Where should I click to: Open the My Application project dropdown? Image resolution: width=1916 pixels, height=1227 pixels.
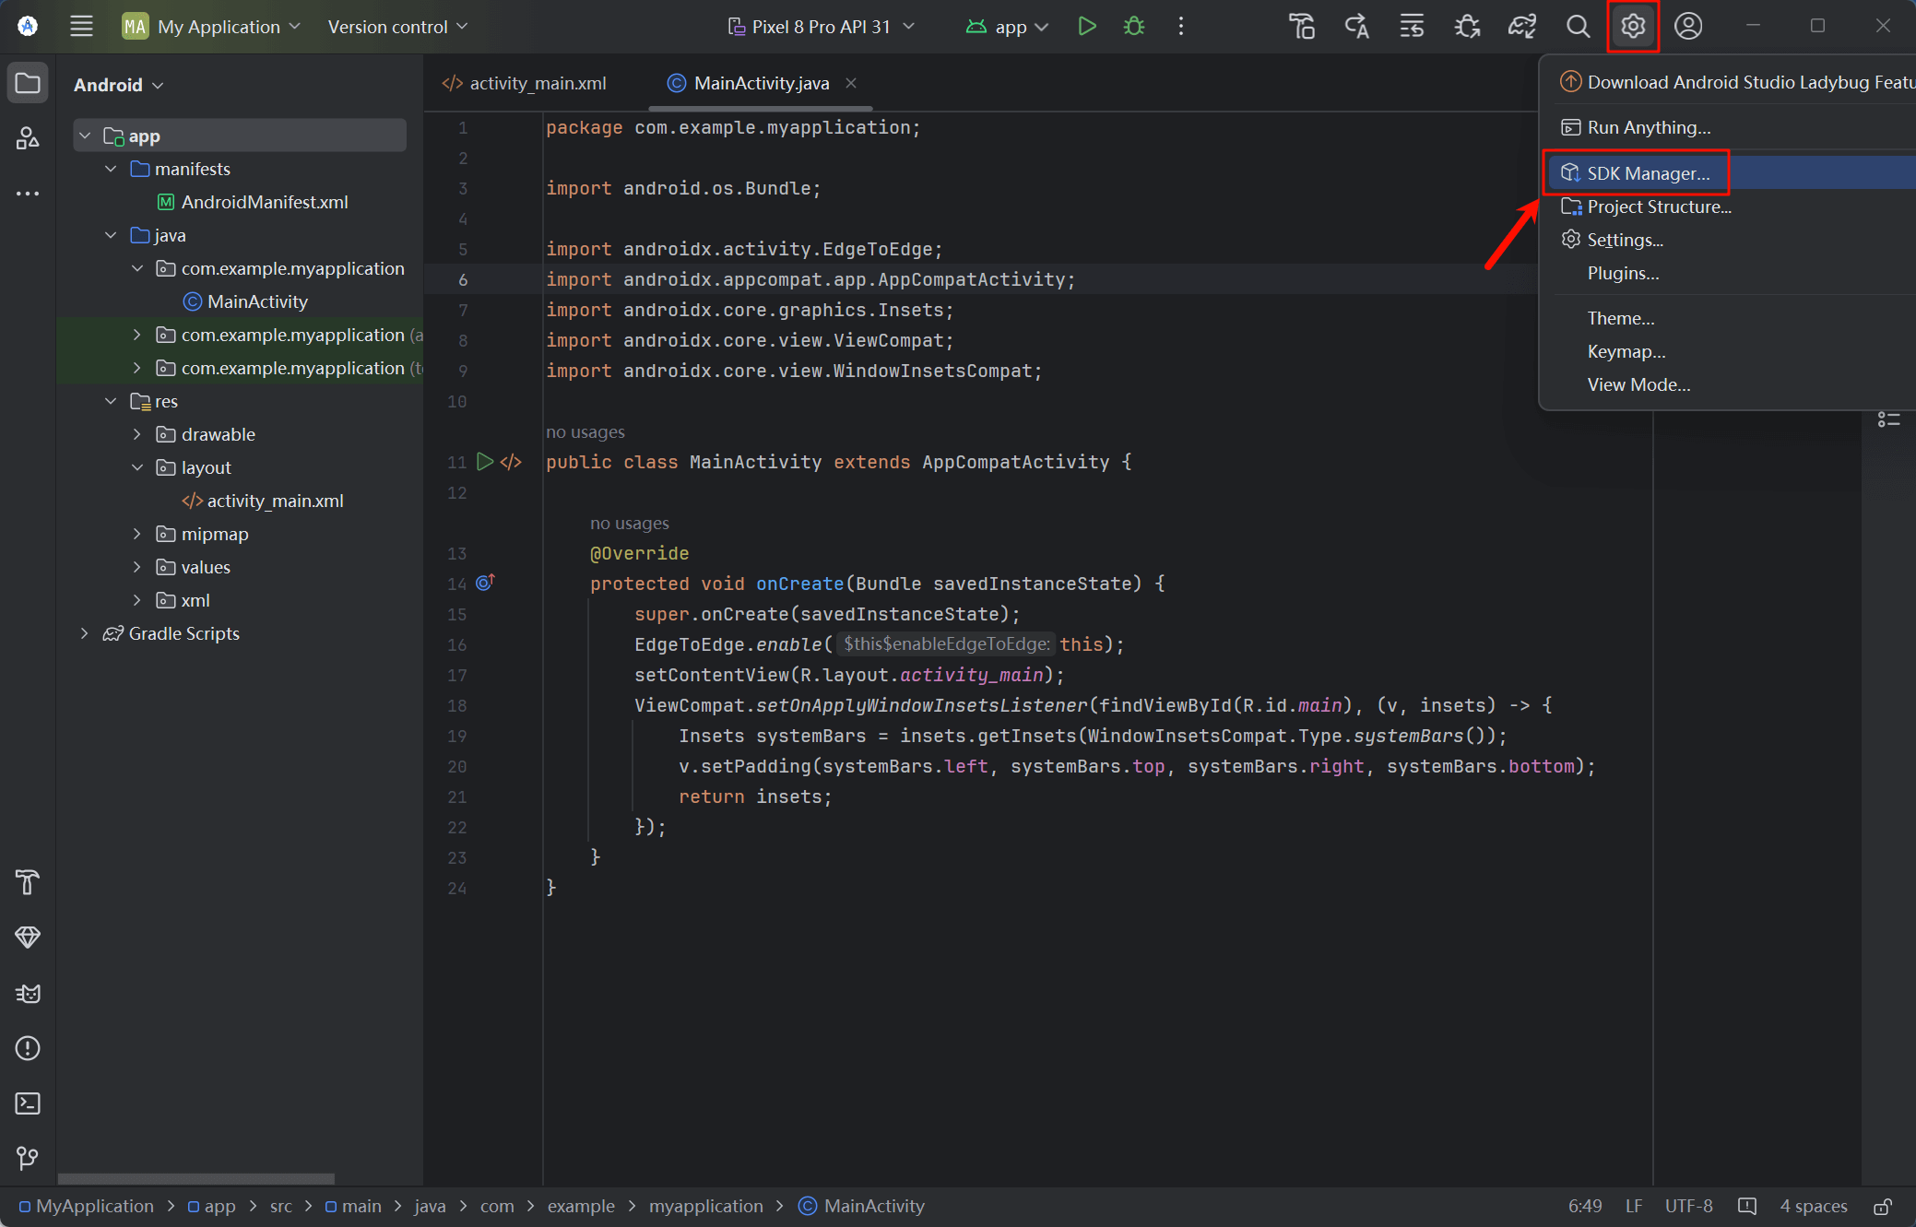(212, 27)
